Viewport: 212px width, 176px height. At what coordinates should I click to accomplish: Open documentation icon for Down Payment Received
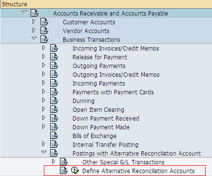pyautogui.click(x=54, y=118)
